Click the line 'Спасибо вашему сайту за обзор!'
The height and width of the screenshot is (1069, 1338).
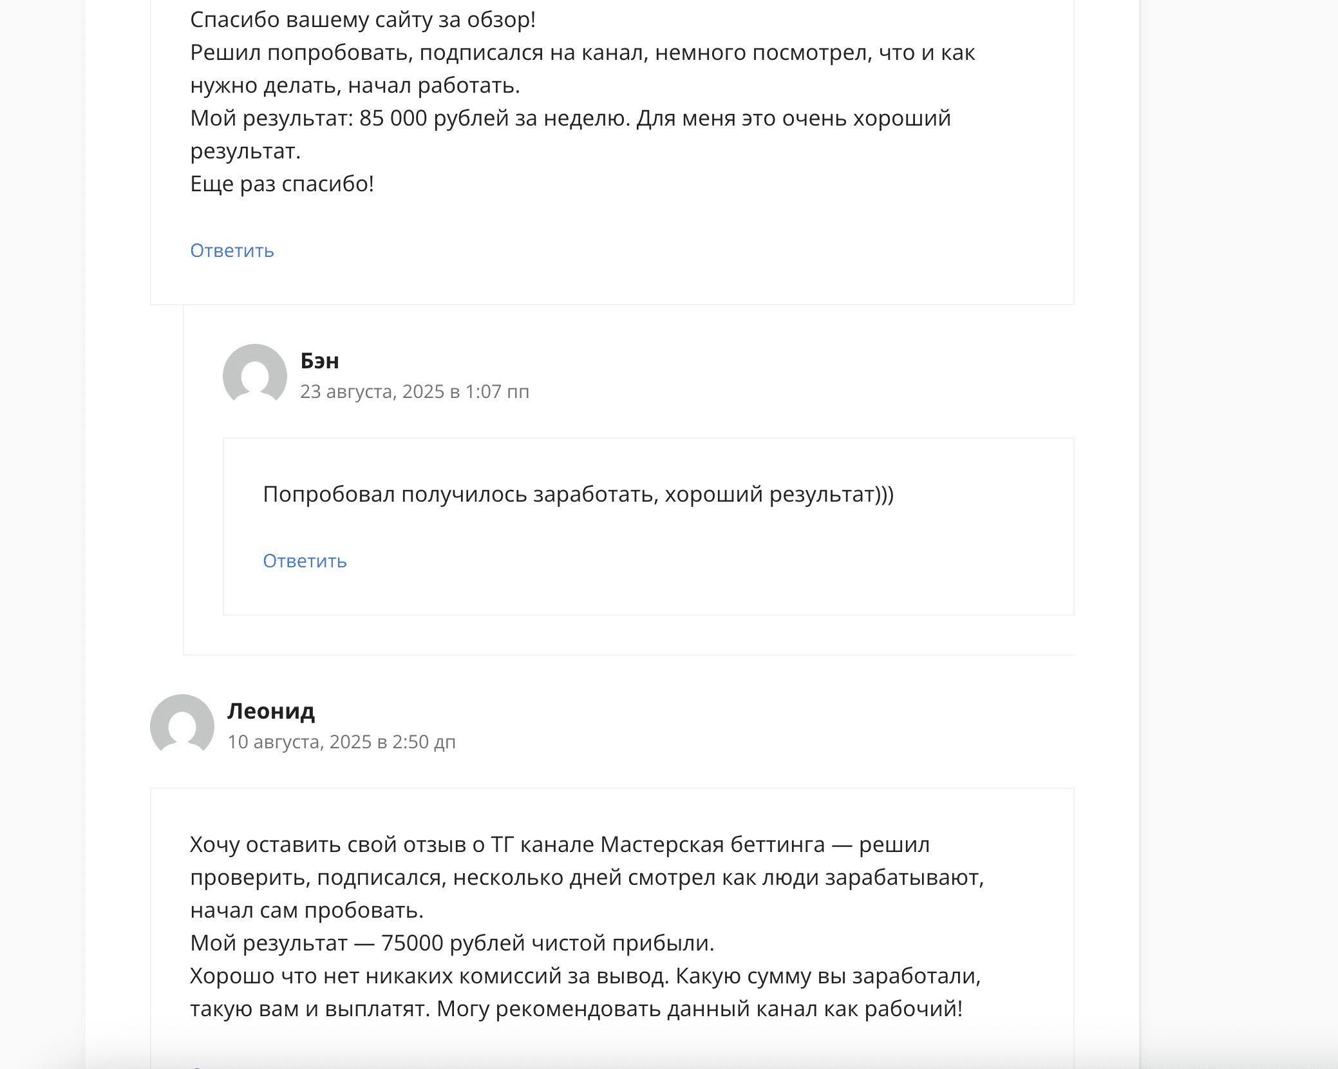(x=363, y=20)
